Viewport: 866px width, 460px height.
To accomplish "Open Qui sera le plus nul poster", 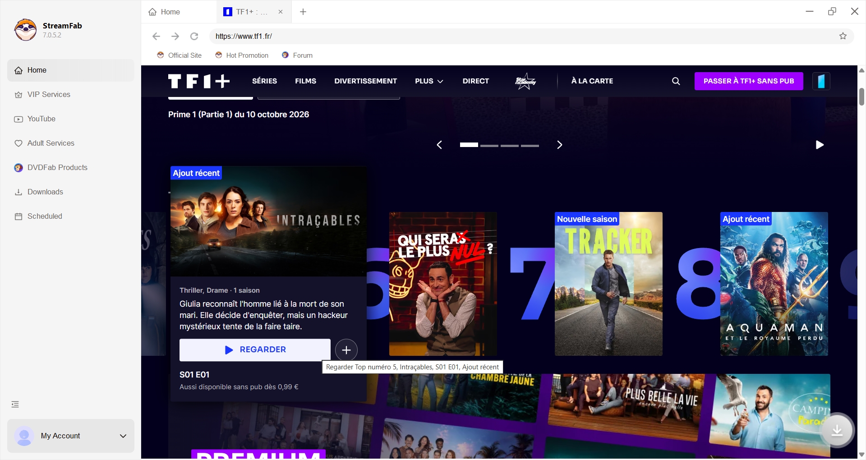I will 443,284.
